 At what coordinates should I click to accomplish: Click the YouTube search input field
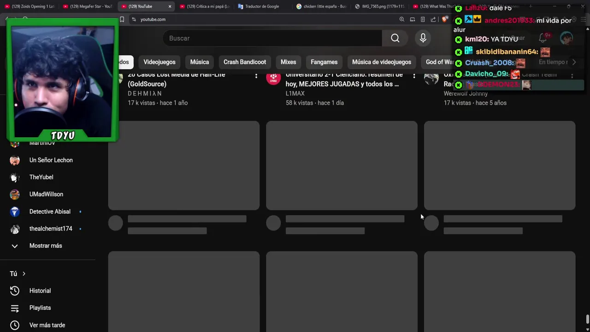(x=272, y=38)
